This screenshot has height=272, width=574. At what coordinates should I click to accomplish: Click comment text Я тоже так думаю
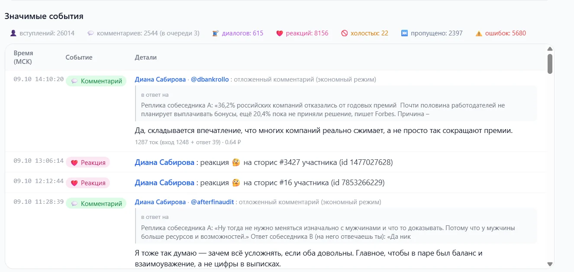click(x=309, y=258)
